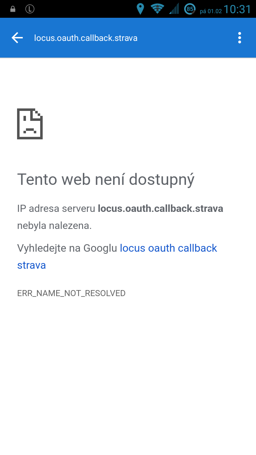Tap the 'IP adresa serveru' text
The width and height of the screenshot is (256, 455).
[x=56, y=209]
